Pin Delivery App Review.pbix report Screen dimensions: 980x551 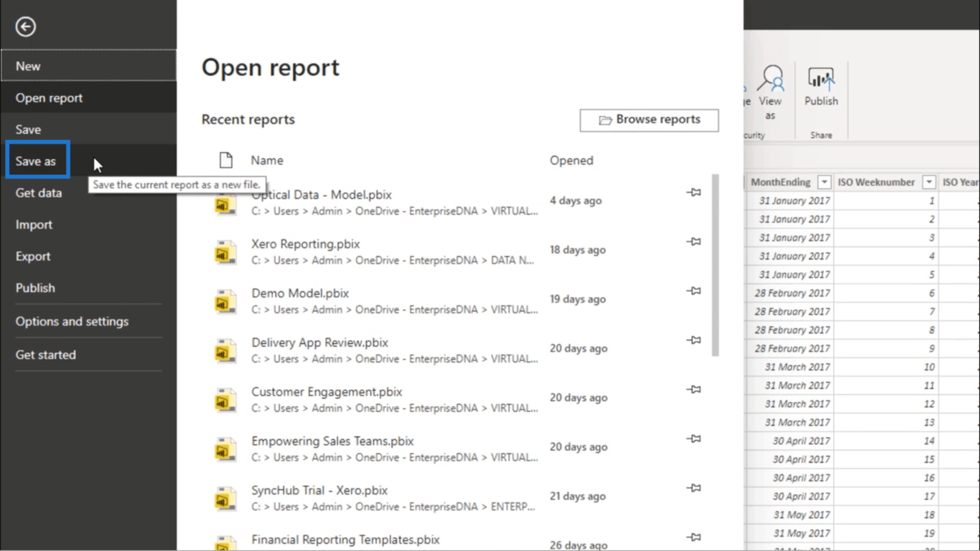694,340
